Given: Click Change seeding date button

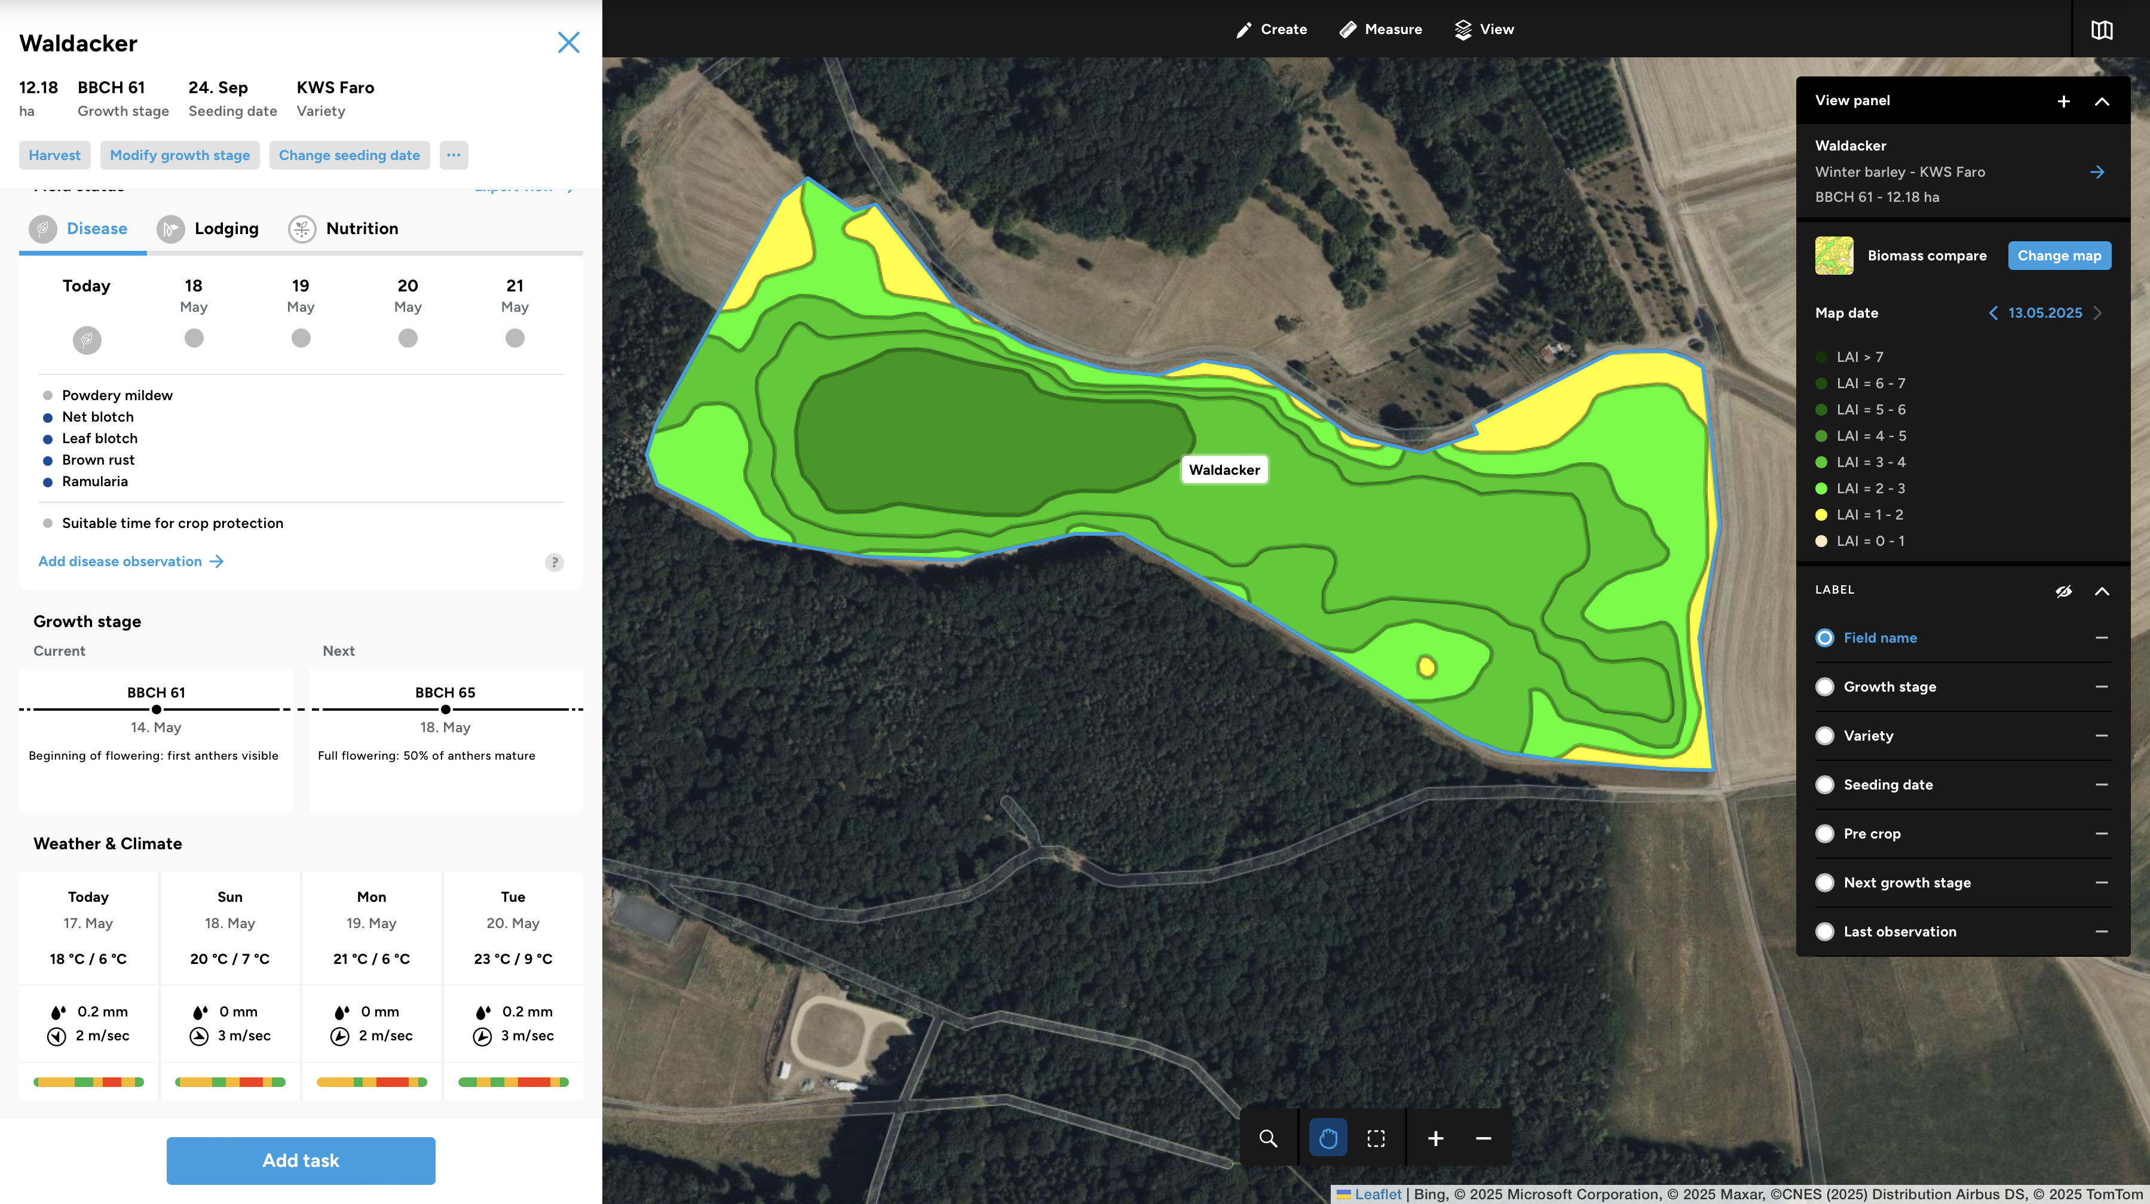Looking at the screenshot, I should 349,155.
